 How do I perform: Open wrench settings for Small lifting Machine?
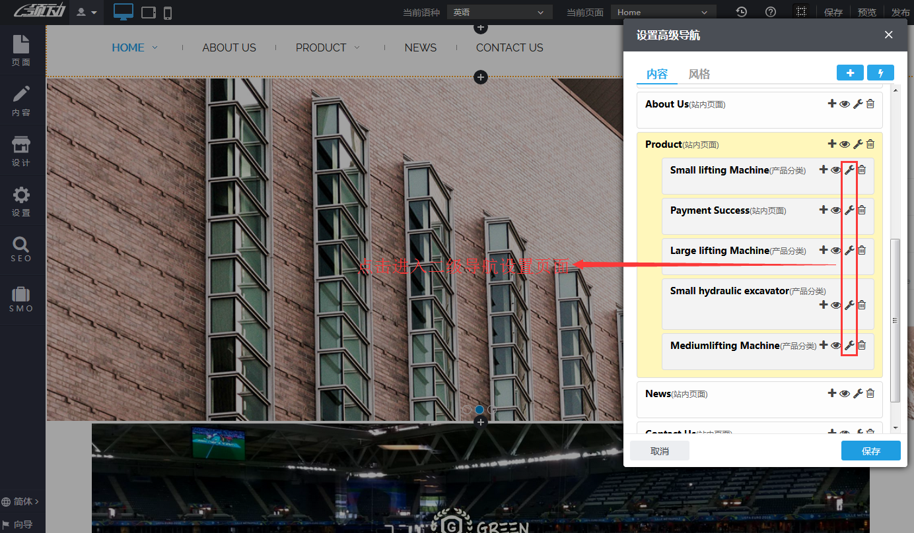849,170
